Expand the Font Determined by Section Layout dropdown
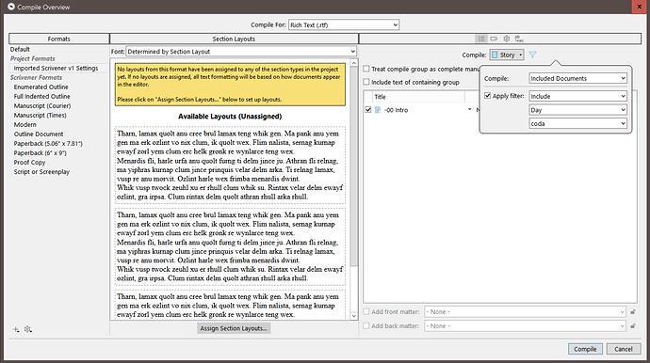 click(241, 52)
